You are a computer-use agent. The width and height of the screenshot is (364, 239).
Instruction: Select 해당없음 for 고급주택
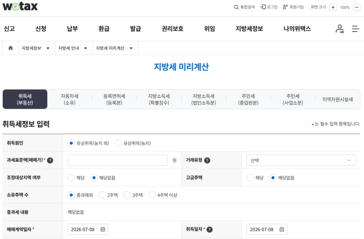pyautogui.click(x=273, y=178)
